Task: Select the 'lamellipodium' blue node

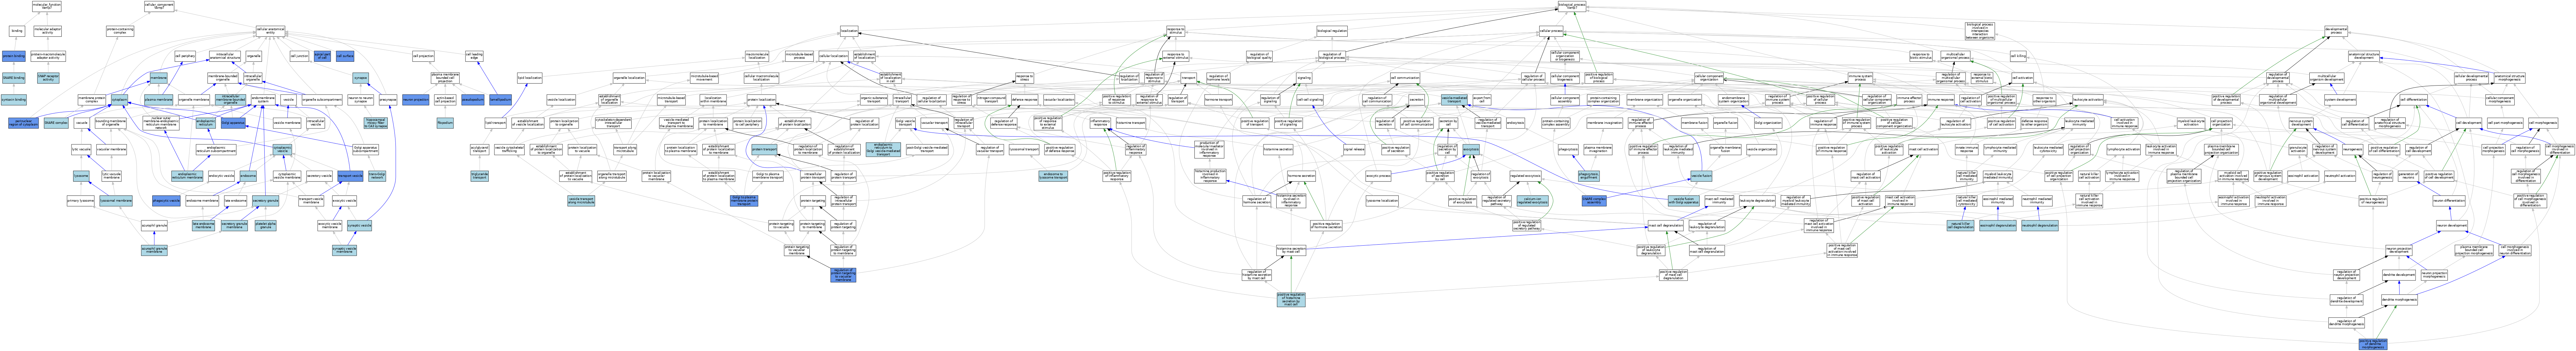Action: [x=501, y=100]
